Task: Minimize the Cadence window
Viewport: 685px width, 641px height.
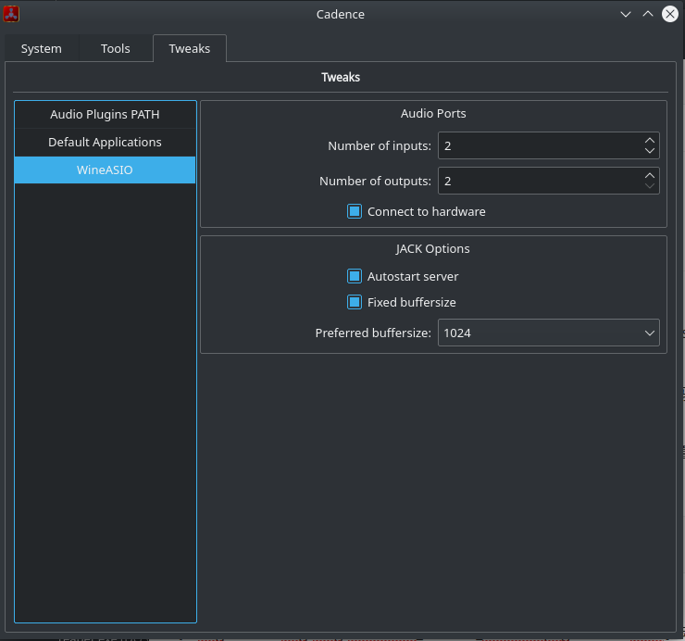Action: coord(626,14)
